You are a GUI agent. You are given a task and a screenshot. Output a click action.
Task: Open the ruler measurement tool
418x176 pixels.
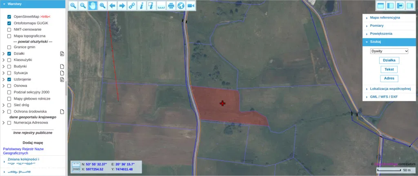coord(161,6)
